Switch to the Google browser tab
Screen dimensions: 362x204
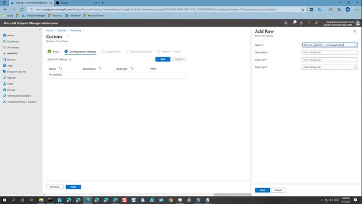tap(76, 3)
